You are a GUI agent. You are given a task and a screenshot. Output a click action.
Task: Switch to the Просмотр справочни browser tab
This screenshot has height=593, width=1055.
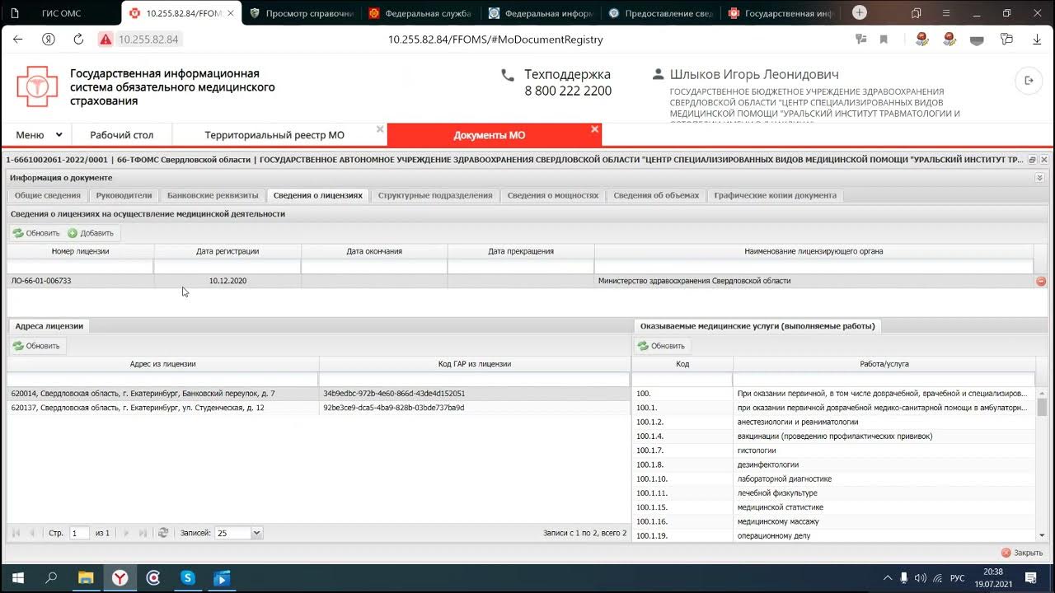tap(301, 13)
